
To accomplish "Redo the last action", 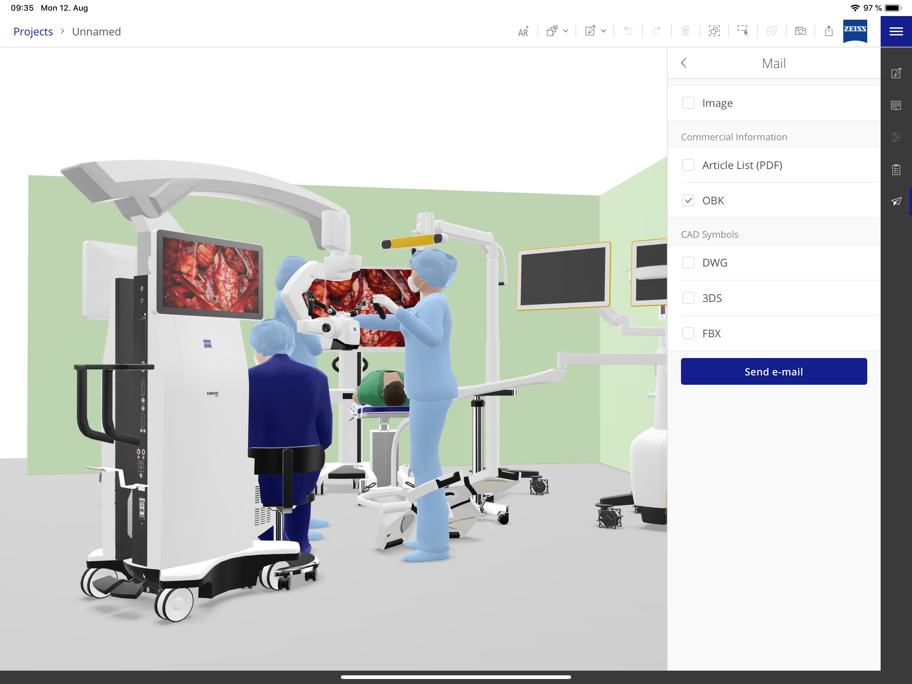I will pyautogui.click(x=656, y=31).
